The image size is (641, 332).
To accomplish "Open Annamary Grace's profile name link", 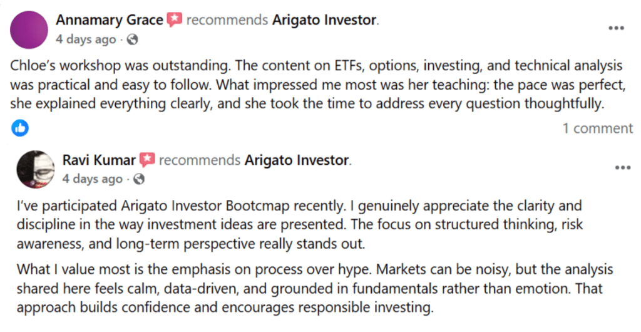I will (x=110, y=20).
